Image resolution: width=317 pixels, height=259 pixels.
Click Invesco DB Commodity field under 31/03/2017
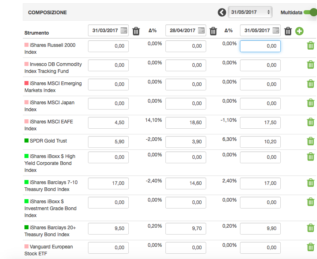tap(108, 65)
